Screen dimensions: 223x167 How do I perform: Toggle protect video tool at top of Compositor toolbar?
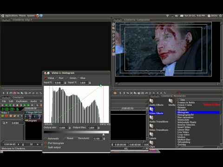click(x=113, y=24)
